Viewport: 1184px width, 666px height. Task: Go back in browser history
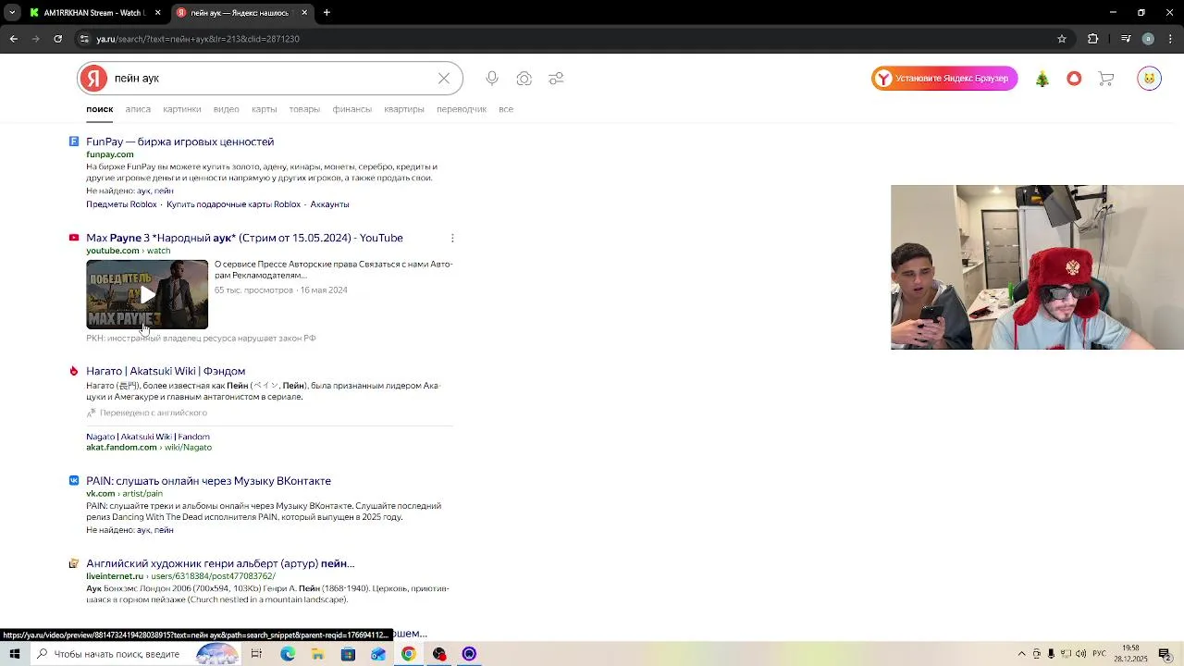(x=14, y=39)
